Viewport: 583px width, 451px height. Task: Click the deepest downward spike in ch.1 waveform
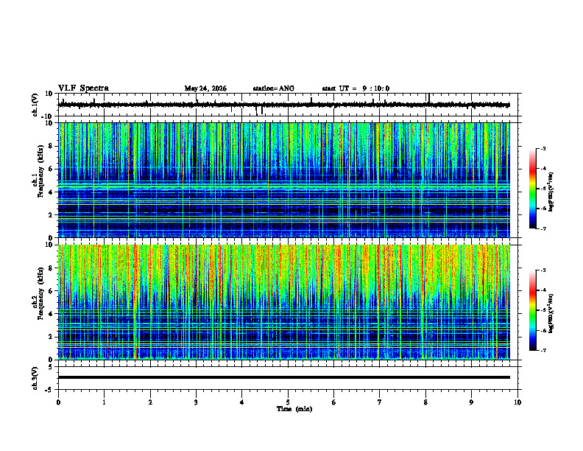[x=256, y=111]
